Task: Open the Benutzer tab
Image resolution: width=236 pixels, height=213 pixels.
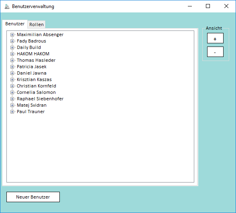Action: 15,24
